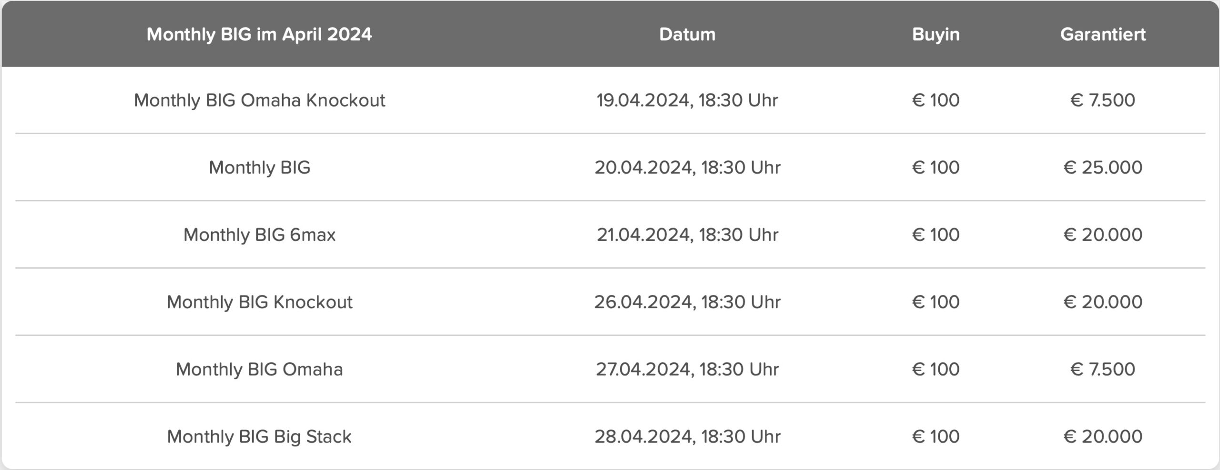Select the € 7.500 guarantee for Omaha Knockout
This screenshot has height=470, width=1220.
pyautogui.click(x=1103, y=100)
